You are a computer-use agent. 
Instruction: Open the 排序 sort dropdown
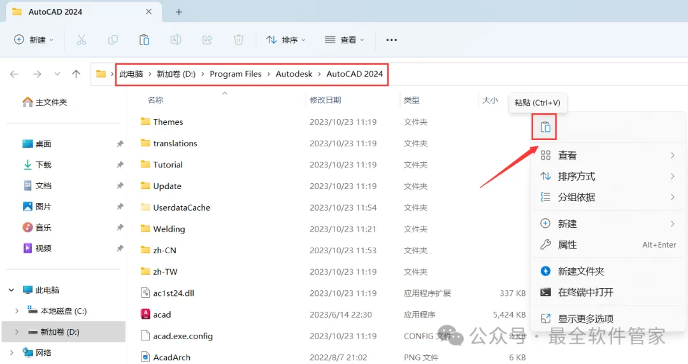[285, 40]
